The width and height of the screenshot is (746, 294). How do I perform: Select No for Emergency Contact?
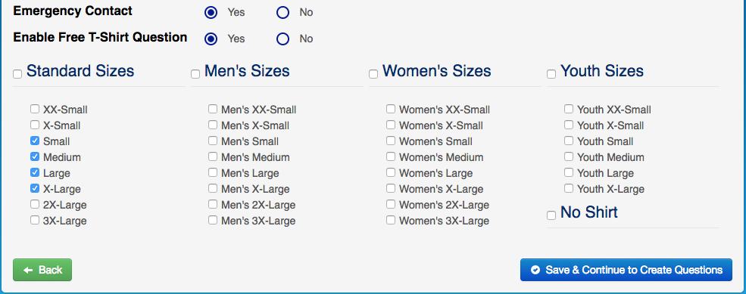pos(283,12)
